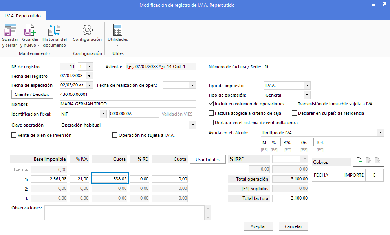The width and height of the screenshot is (390, 235).
Task: Check Venta de bien de inversión
Action: tap(14, 135)
